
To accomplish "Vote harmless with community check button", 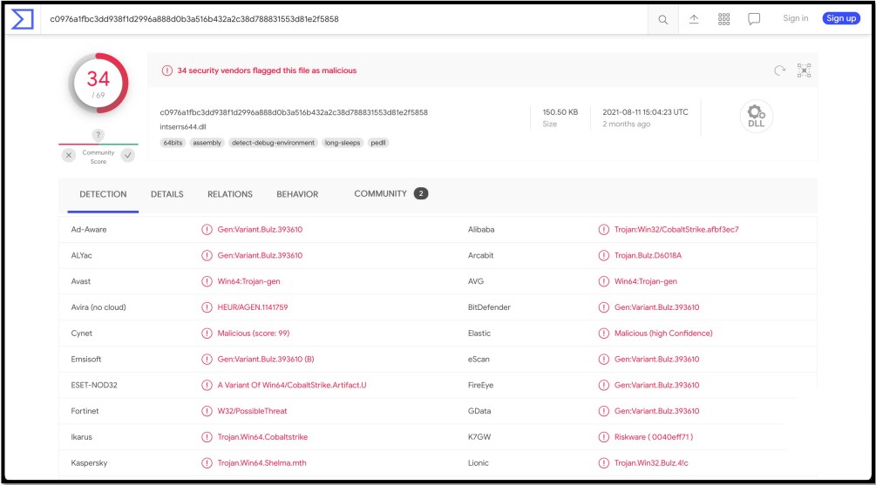I will coord(128,155).
